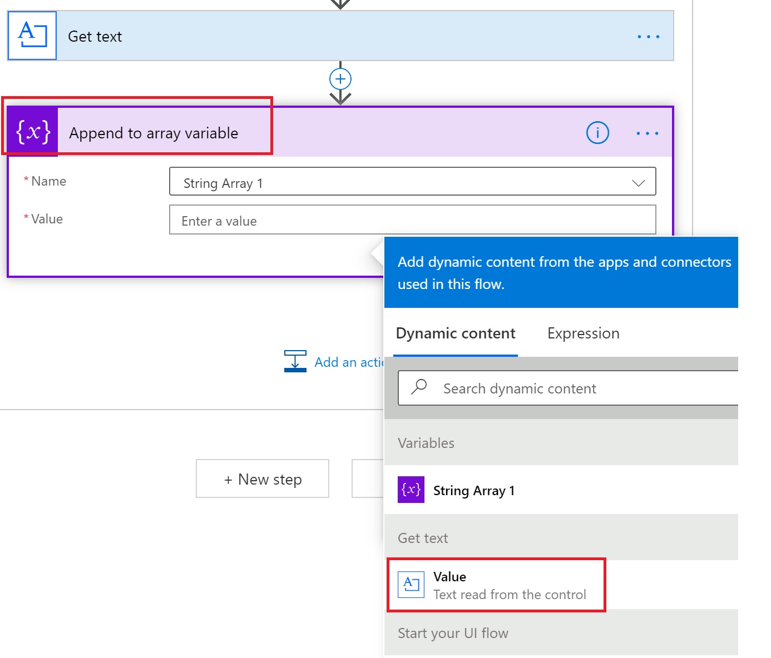Click the New step button
Viewport: 771px width, 658px height.
[x=262, y=478]
